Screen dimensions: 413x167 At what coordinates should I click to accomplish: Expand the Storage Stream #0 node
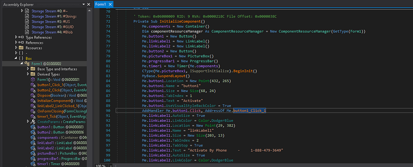(x=22, y=11)
